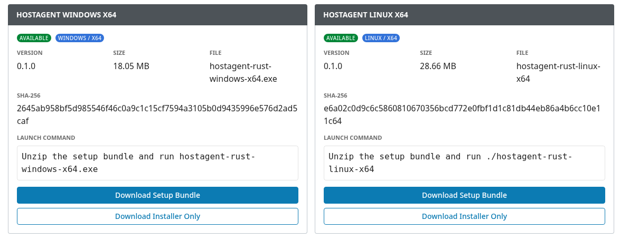This screenshot has height=239, width=620.
Task: Click the FILE label in Linux card
Action: (x=522, y=53)
